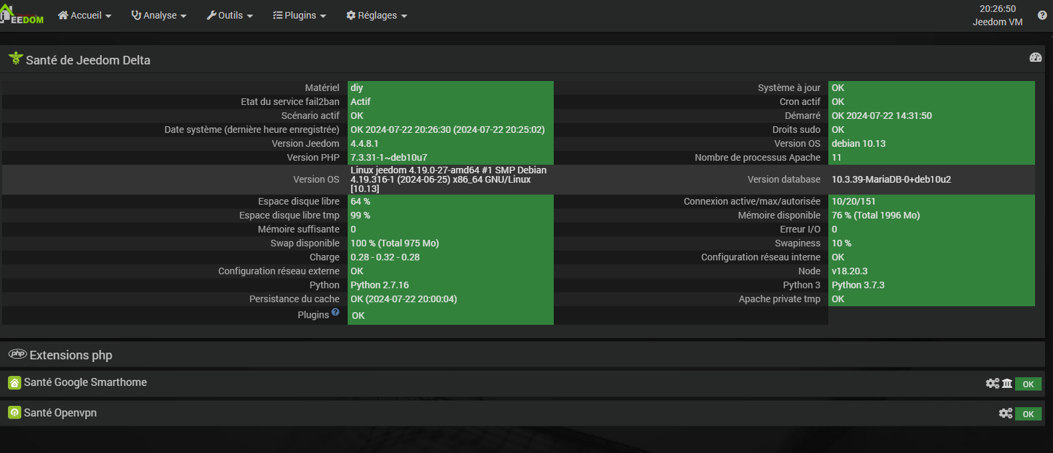1053x453 pixels.
Task: Click the Jeedom logo
Action: (x=22, y=15)
